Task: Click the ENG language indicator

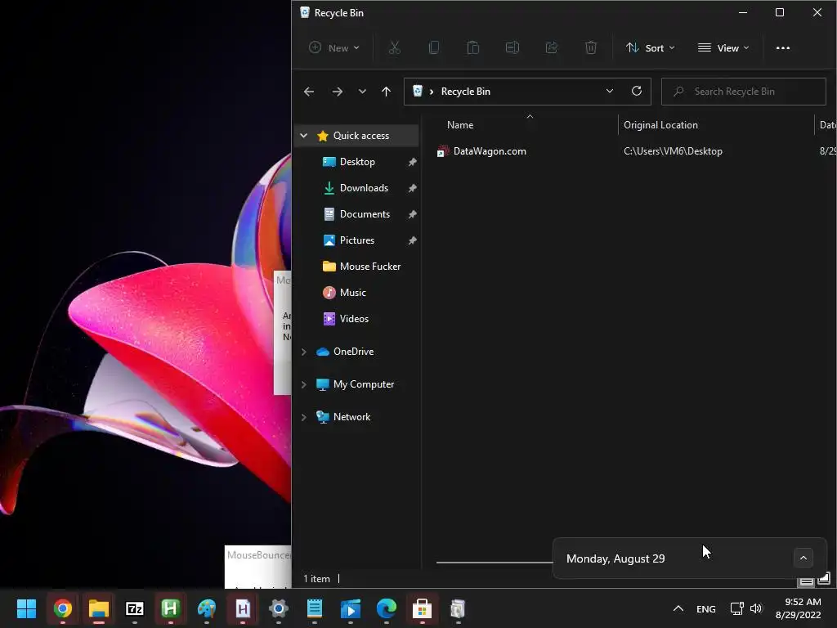Action: point(705,608)
